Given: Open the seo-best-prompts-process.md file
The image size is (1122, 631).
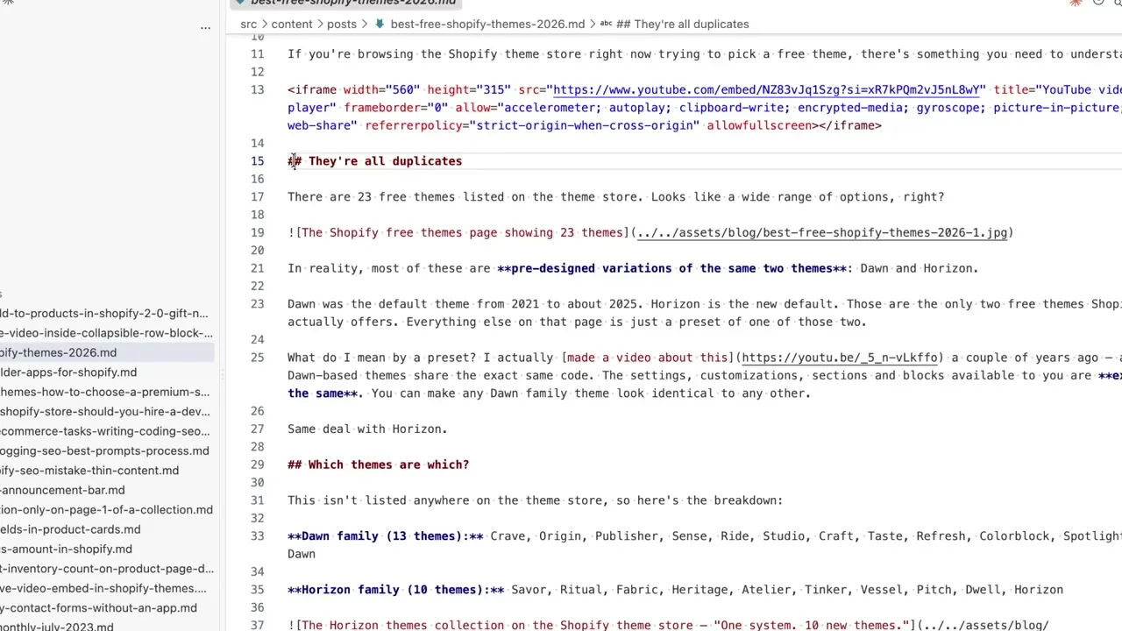Looking at the screenshot, I should pos(104,450).
